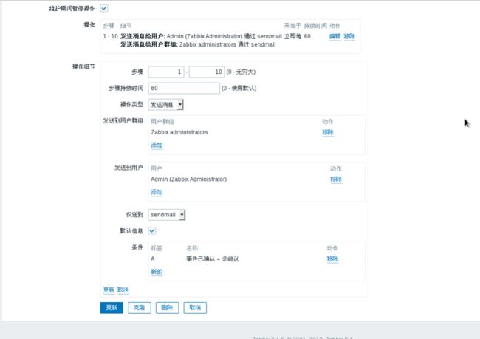Select 'Admin (Zabbix Administrator)' text in user list
The image size is (480, 339).
189,179
